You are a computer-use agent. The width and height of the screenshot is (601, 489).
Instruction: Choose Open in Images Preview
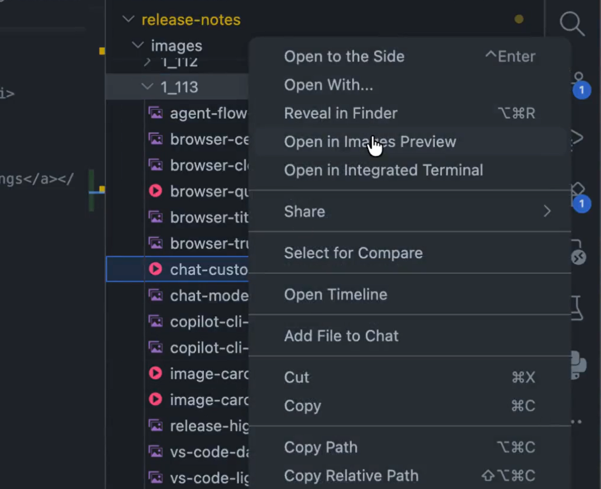coord(370,142)
